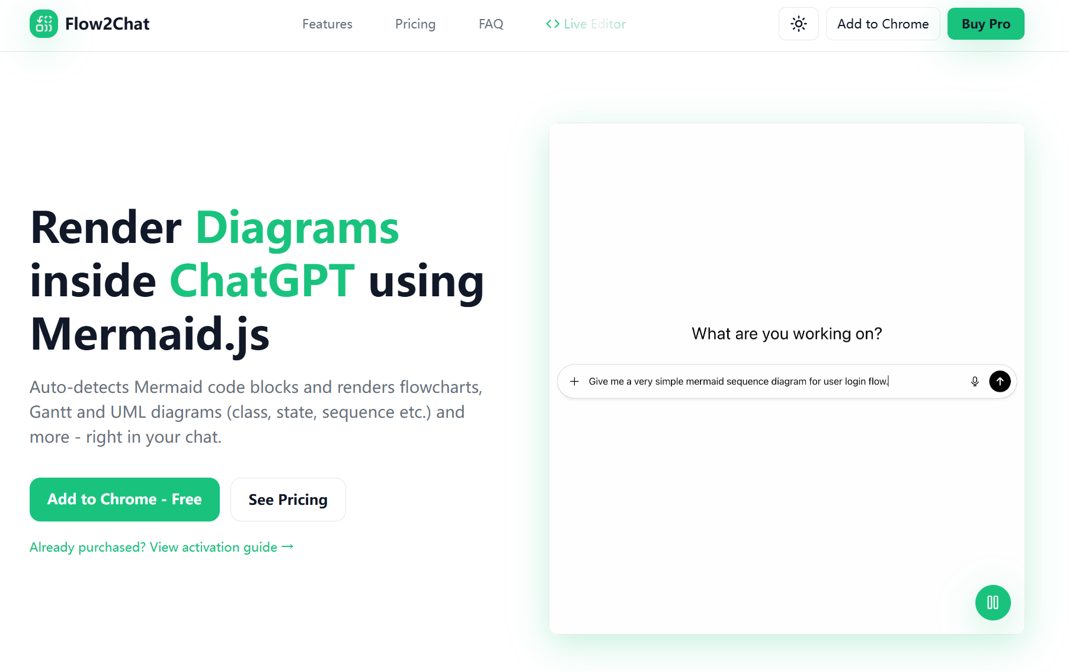Screen dimensions: 1069x672
Task: Click the header Add to Chrome button
Action: [x=882, y=24]
